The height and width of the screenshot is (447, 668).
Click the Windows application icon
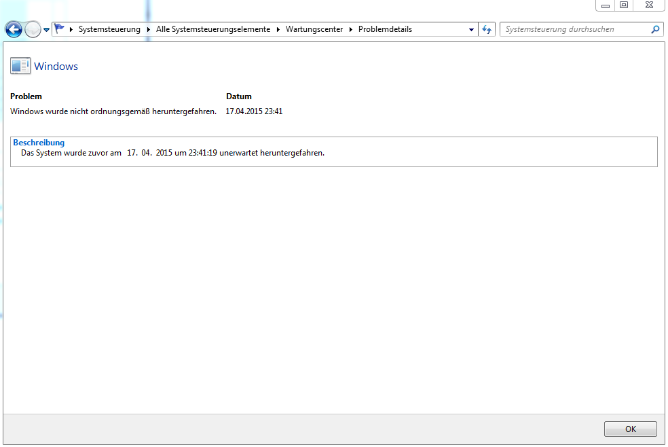20,66
